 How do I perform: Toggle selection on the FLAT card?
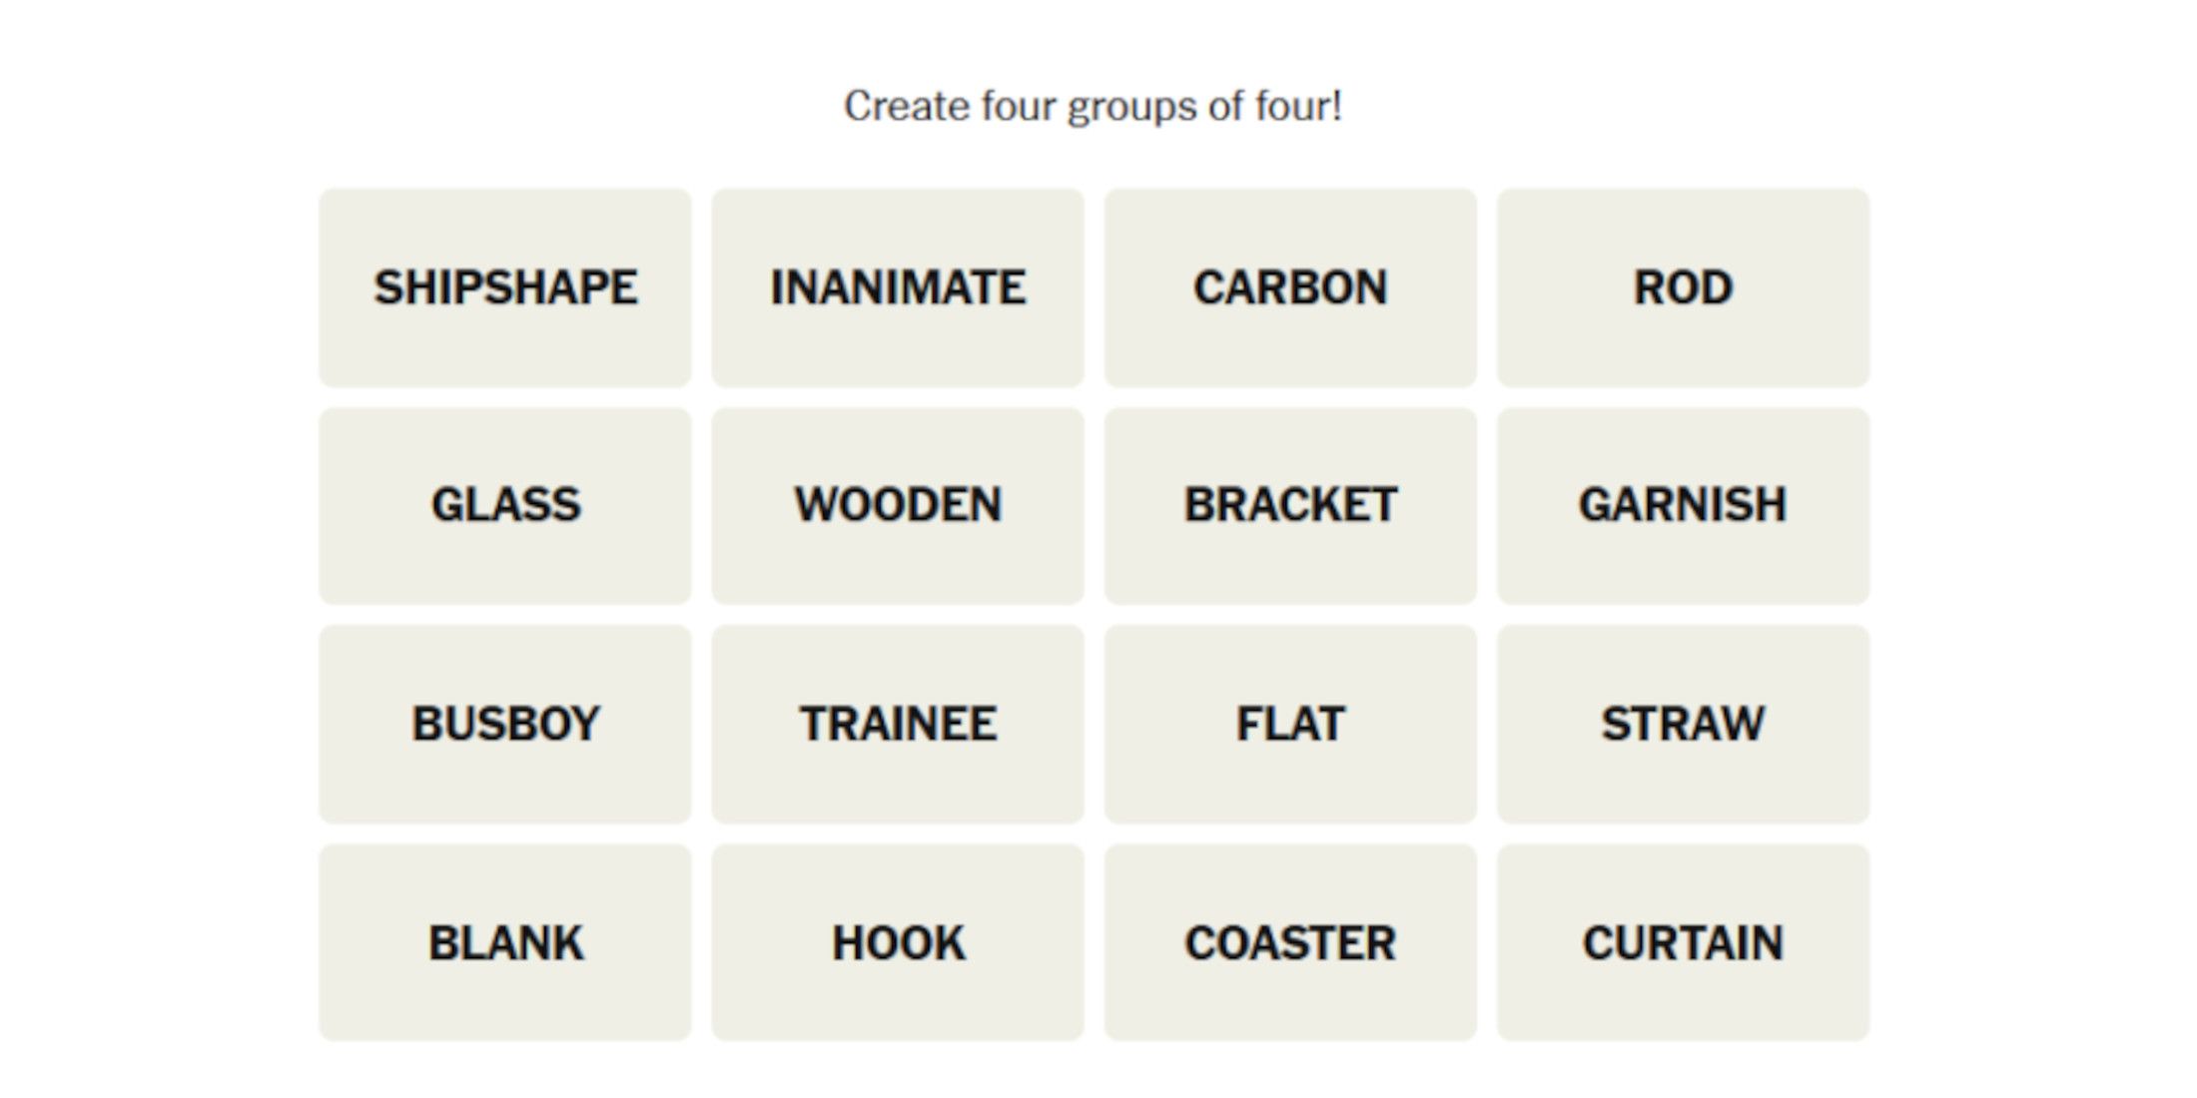pos(1290,725)
